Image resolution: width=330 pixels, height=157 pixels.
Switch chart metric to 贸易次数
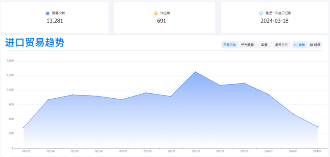(230, 45)
